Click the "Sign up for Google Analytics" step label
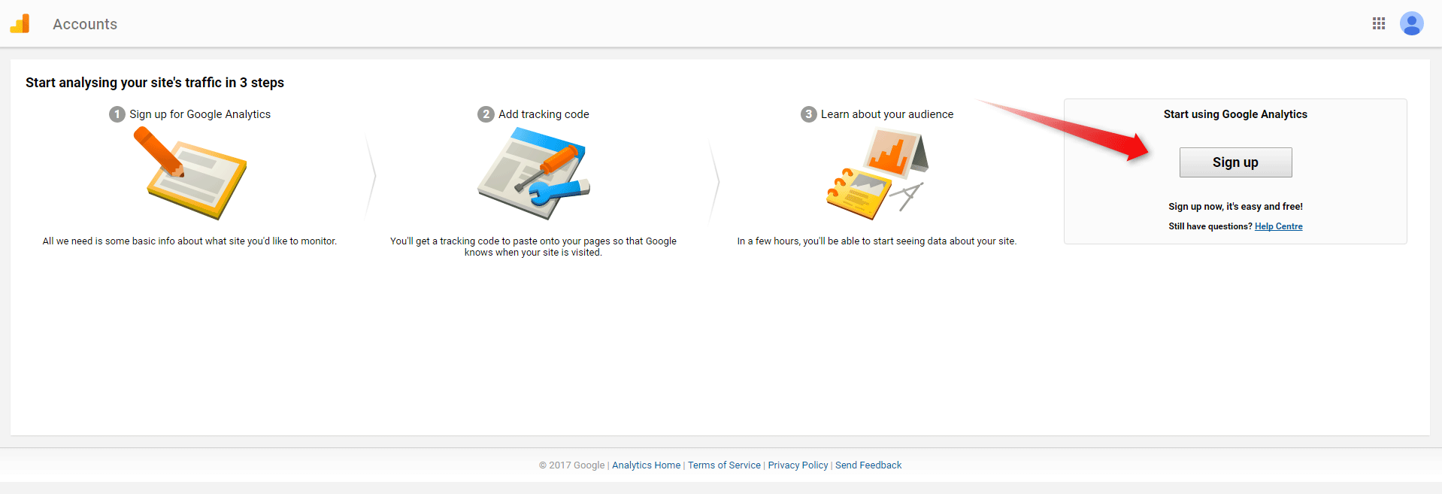 (x=200, y=114)
